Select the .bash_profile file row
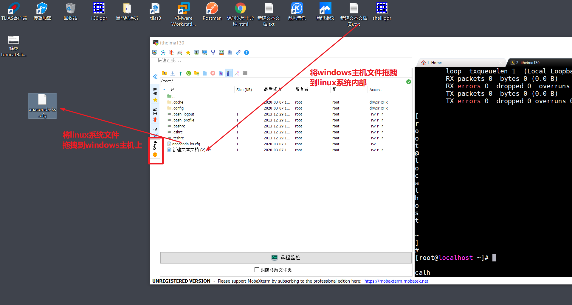572x305 pixels. click(286, 120)
